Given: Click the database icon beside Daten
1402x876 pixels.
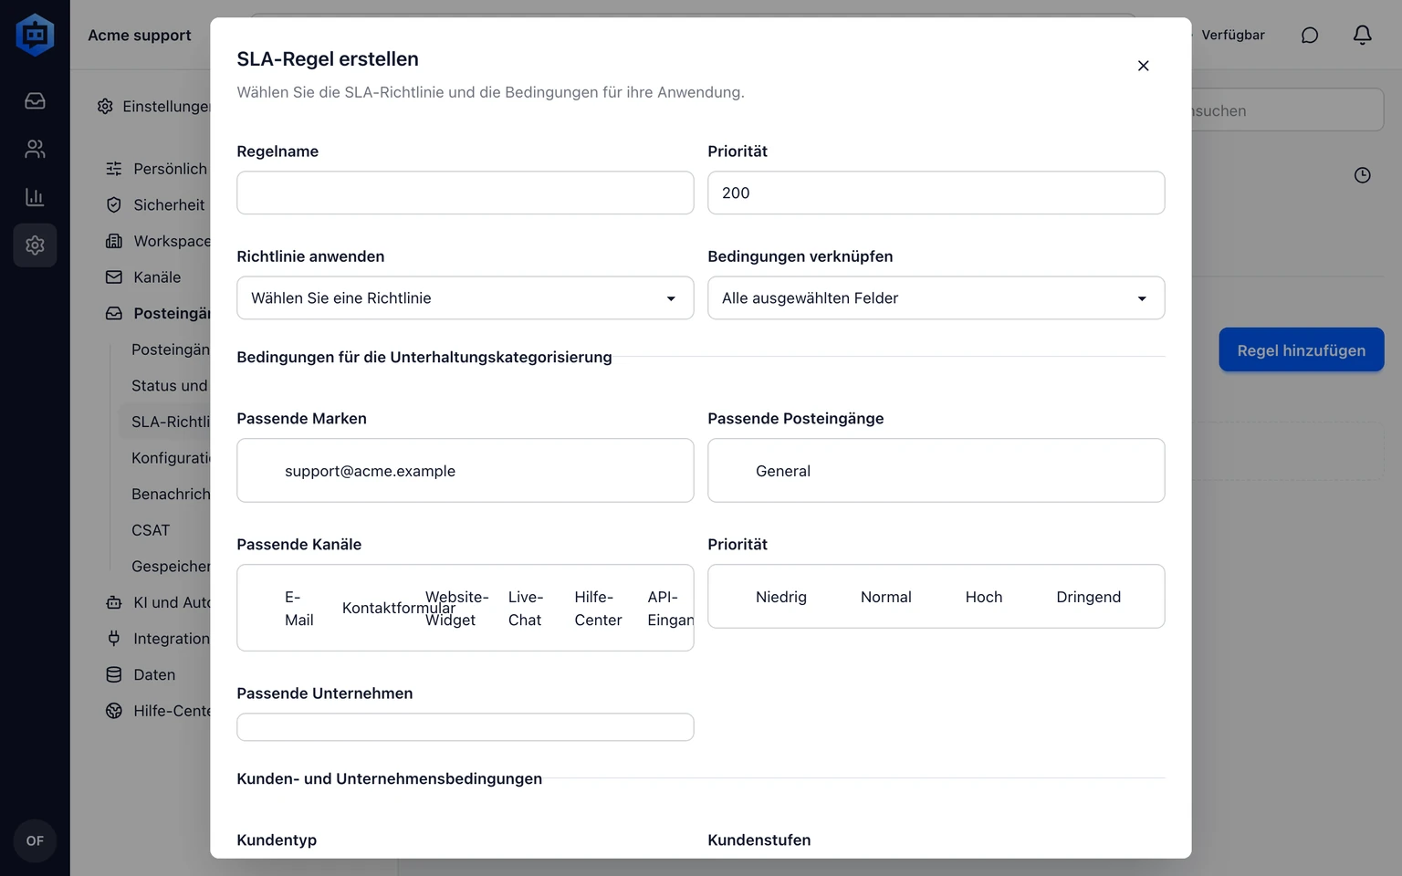Looking at the screenshot, I should [114, 675].
